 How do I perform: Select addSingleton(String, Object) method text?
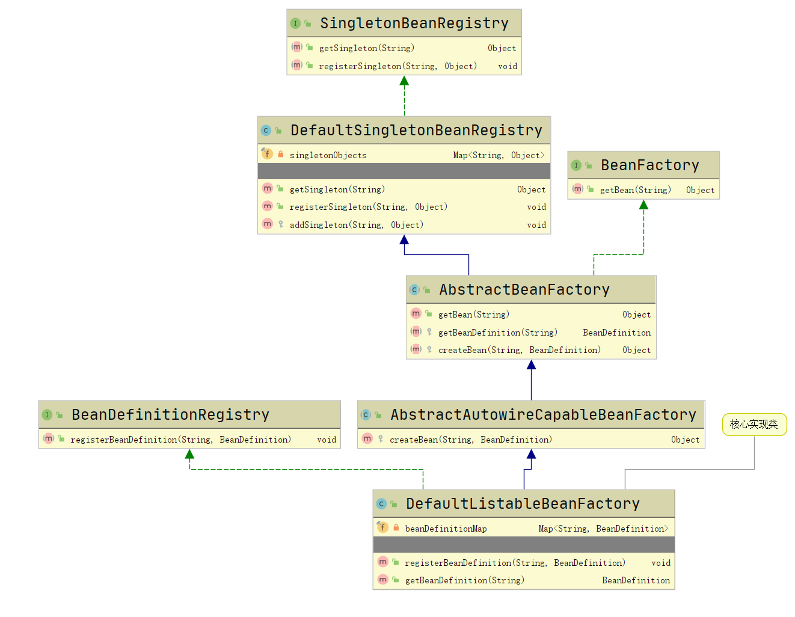point(357,225)
